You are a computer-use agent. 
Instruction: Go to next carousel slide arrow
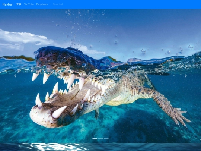coord(186,76)
